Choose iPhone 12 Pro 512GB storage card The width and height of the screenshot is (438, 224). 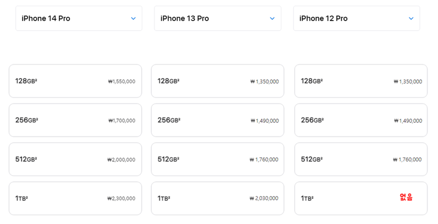[x=361, y=159]
